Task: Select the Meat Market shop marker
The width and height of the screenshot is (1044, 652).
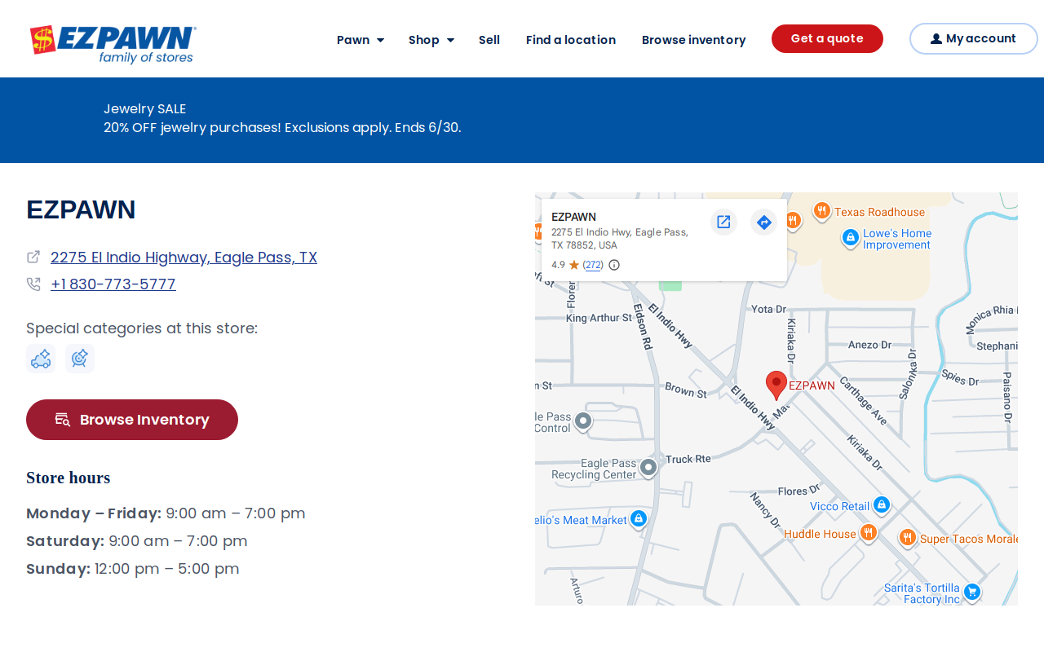Action: 639,518
